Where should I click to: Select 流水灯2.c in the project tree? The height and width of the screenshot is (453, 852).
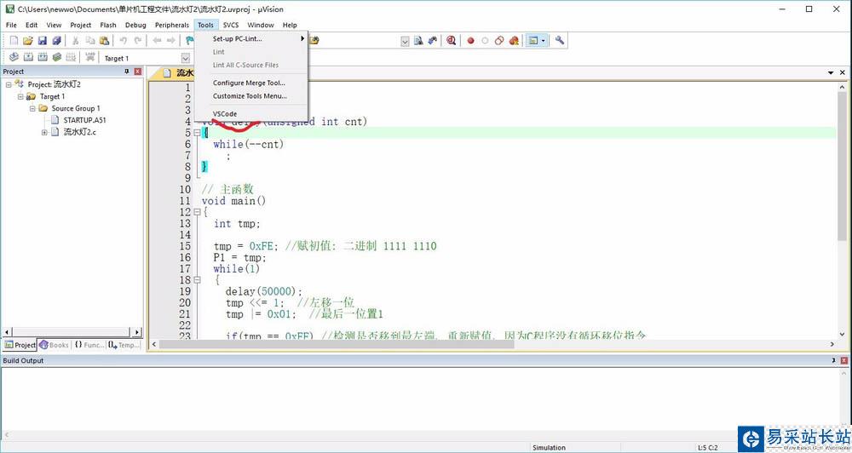click(x=79, y=132)
